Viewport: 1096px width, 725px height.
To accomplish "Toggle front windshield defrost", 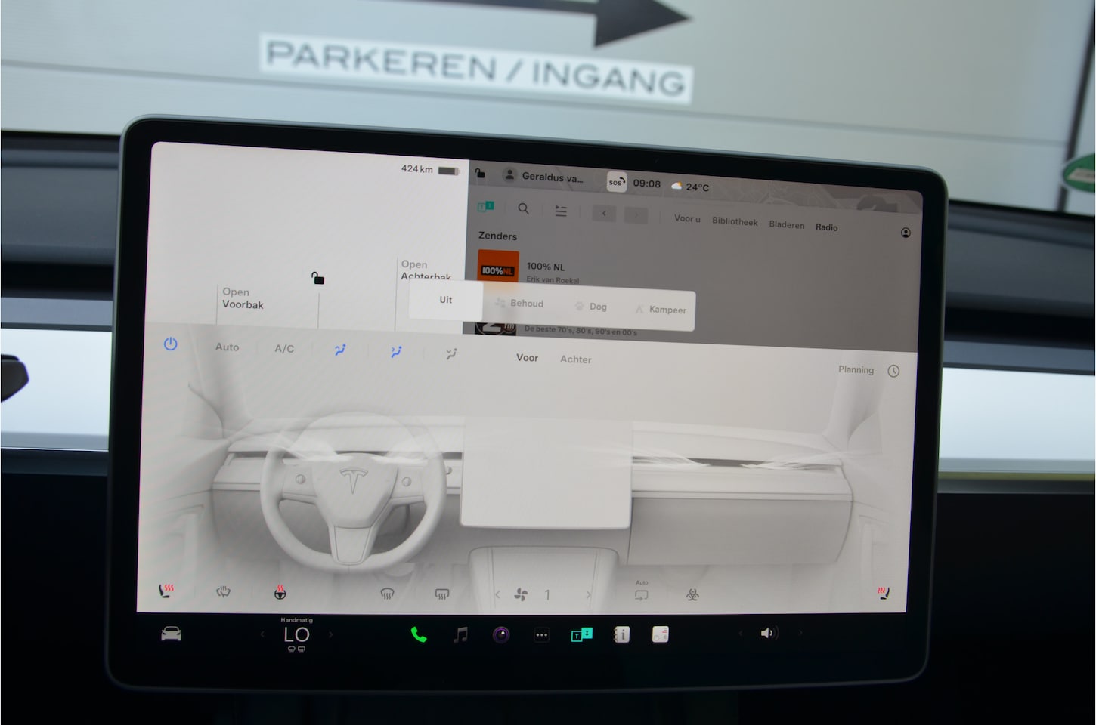I will 387,594.
